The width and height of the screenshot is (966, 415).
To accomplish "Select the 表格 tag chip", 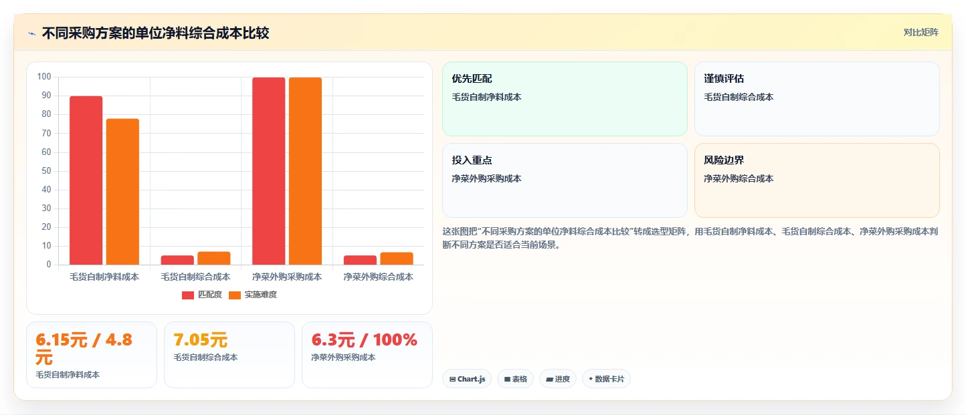I will tap(515, 379).
